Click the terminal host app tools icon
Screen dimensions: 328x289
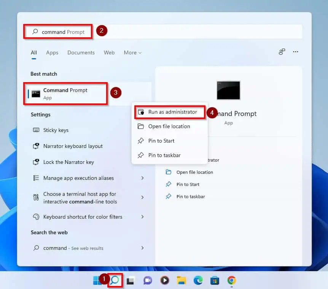click(36, 197)
